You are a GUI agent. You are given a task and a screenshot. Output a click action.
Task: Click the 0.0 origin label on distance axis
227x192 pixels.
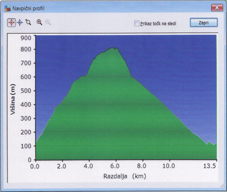tap(35, 166)
